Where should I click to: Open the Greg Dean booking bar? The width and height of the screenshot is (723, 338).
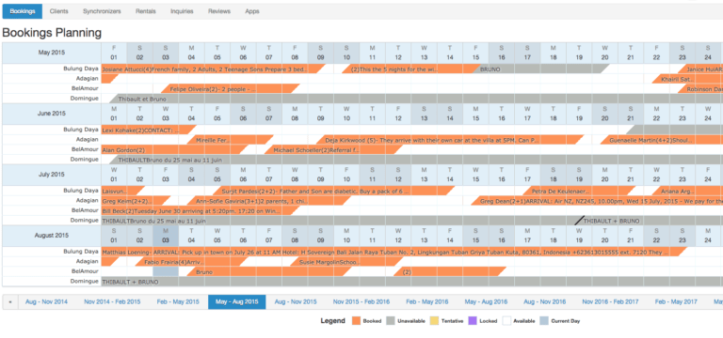click(x=597, y=201)
